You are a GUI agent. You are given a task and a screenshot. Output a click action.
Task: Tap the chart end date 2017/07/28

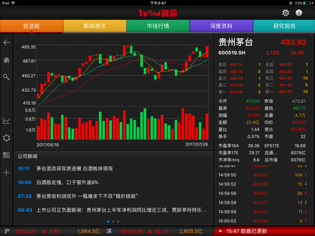coord(196,144)
